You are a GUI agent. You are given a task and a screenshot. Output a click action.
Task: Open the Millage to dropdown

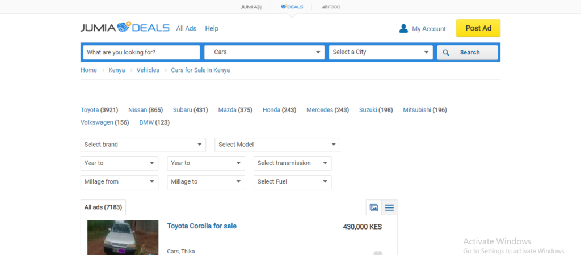click(x=206, y=182)
